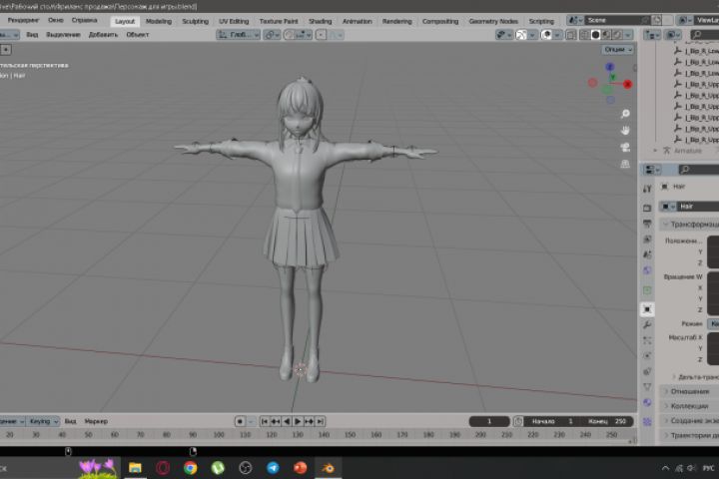Switch to solid viewport shading
Image resolution: width=719 pixels, height=479 pixels.
[x=595, y=35]
